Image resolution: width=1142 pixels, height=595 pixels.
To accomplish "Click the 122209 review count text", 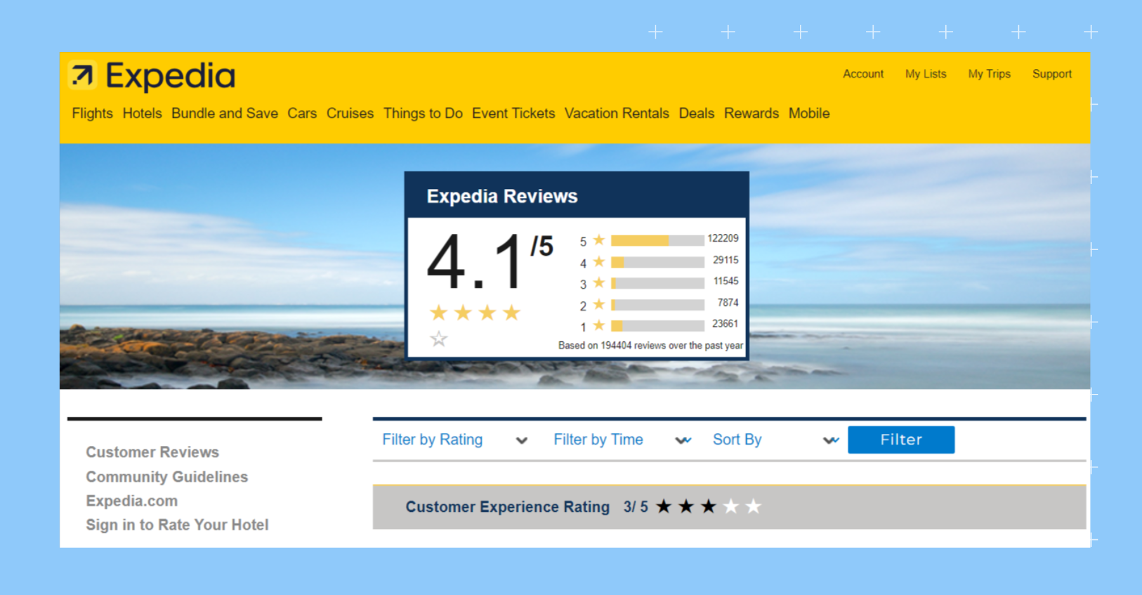I will (723, 239).
